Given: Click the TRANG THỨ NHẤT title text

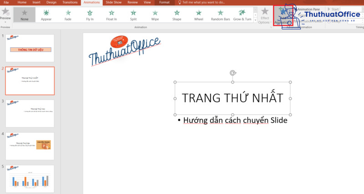Looking at the screenshot, I should (x=233, y=98).
